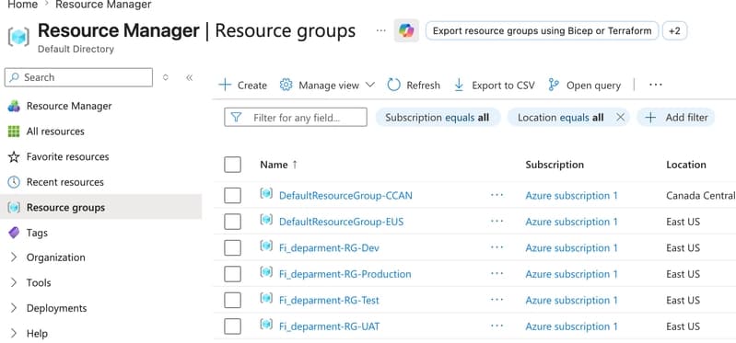Toggle the select all checkbox in header
The height and width of the screenshot is (343, 736).
click(x=232, y=165)
